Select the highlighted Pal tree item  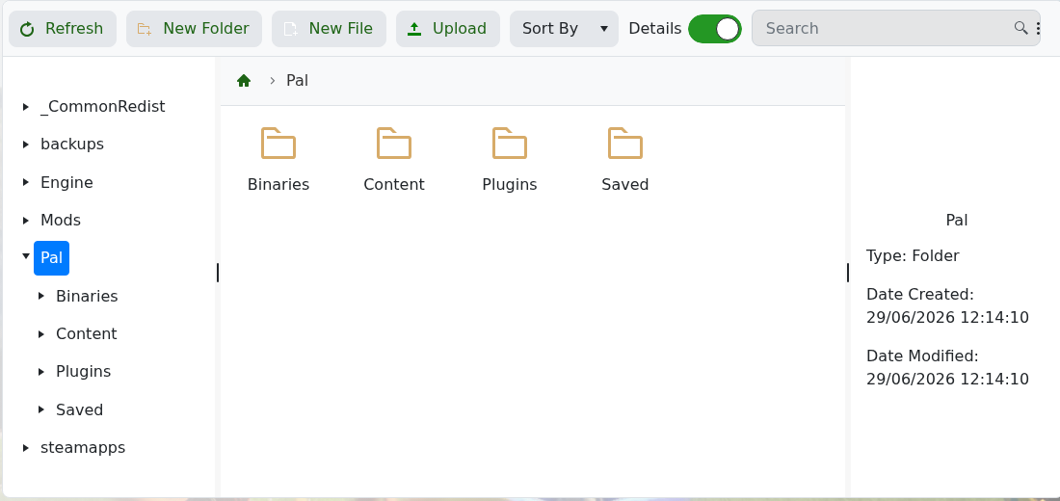(x=51, y=258)
